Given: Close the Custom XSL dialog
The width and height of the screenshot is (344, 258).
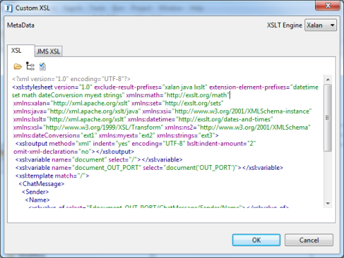Looking at the screenshot, I should point(327,5).
